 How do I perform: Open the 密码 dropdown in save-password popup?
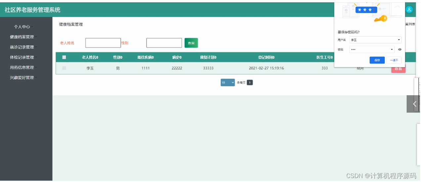[372, 50]
